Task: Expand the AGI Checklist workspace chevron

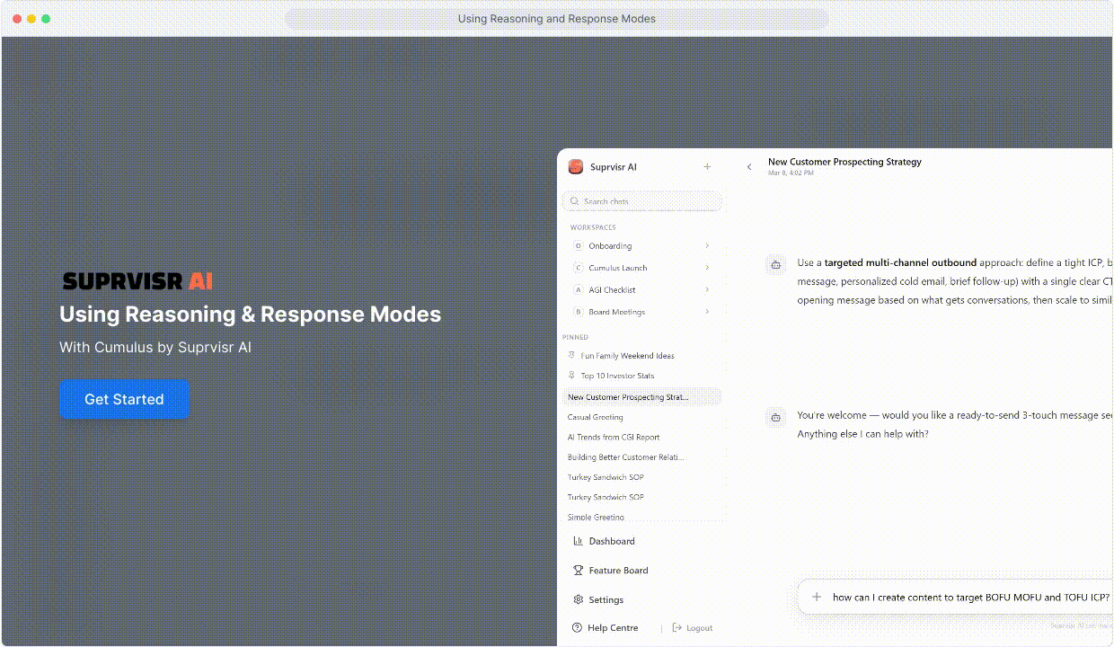Action: click(x=707, y=290)
